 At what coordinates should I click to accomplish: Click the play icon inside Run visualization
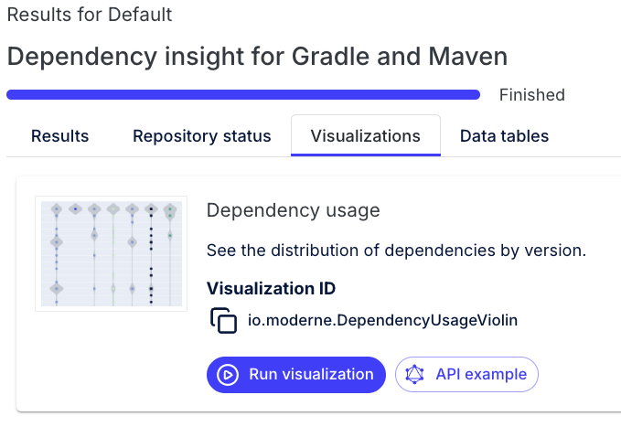[x=230, y=374]
